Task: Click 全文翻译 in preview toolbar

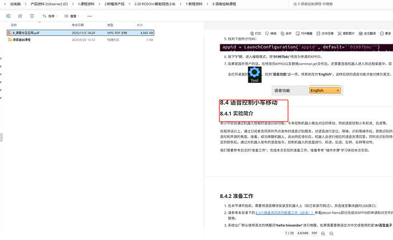Action: coord(367,34)
